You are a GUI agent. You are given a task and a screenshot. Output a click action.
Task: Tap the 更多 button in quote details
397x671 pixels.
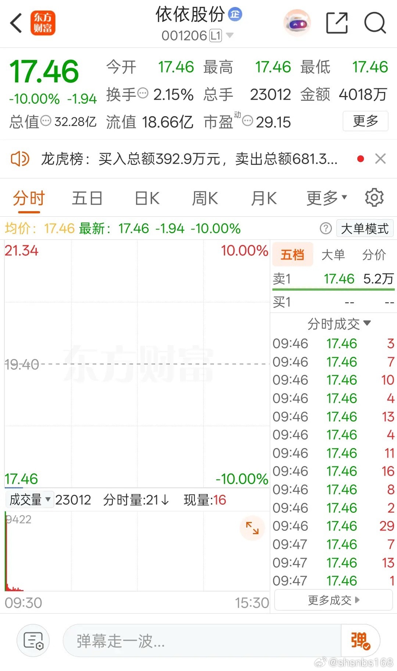[x=365, y=121]
